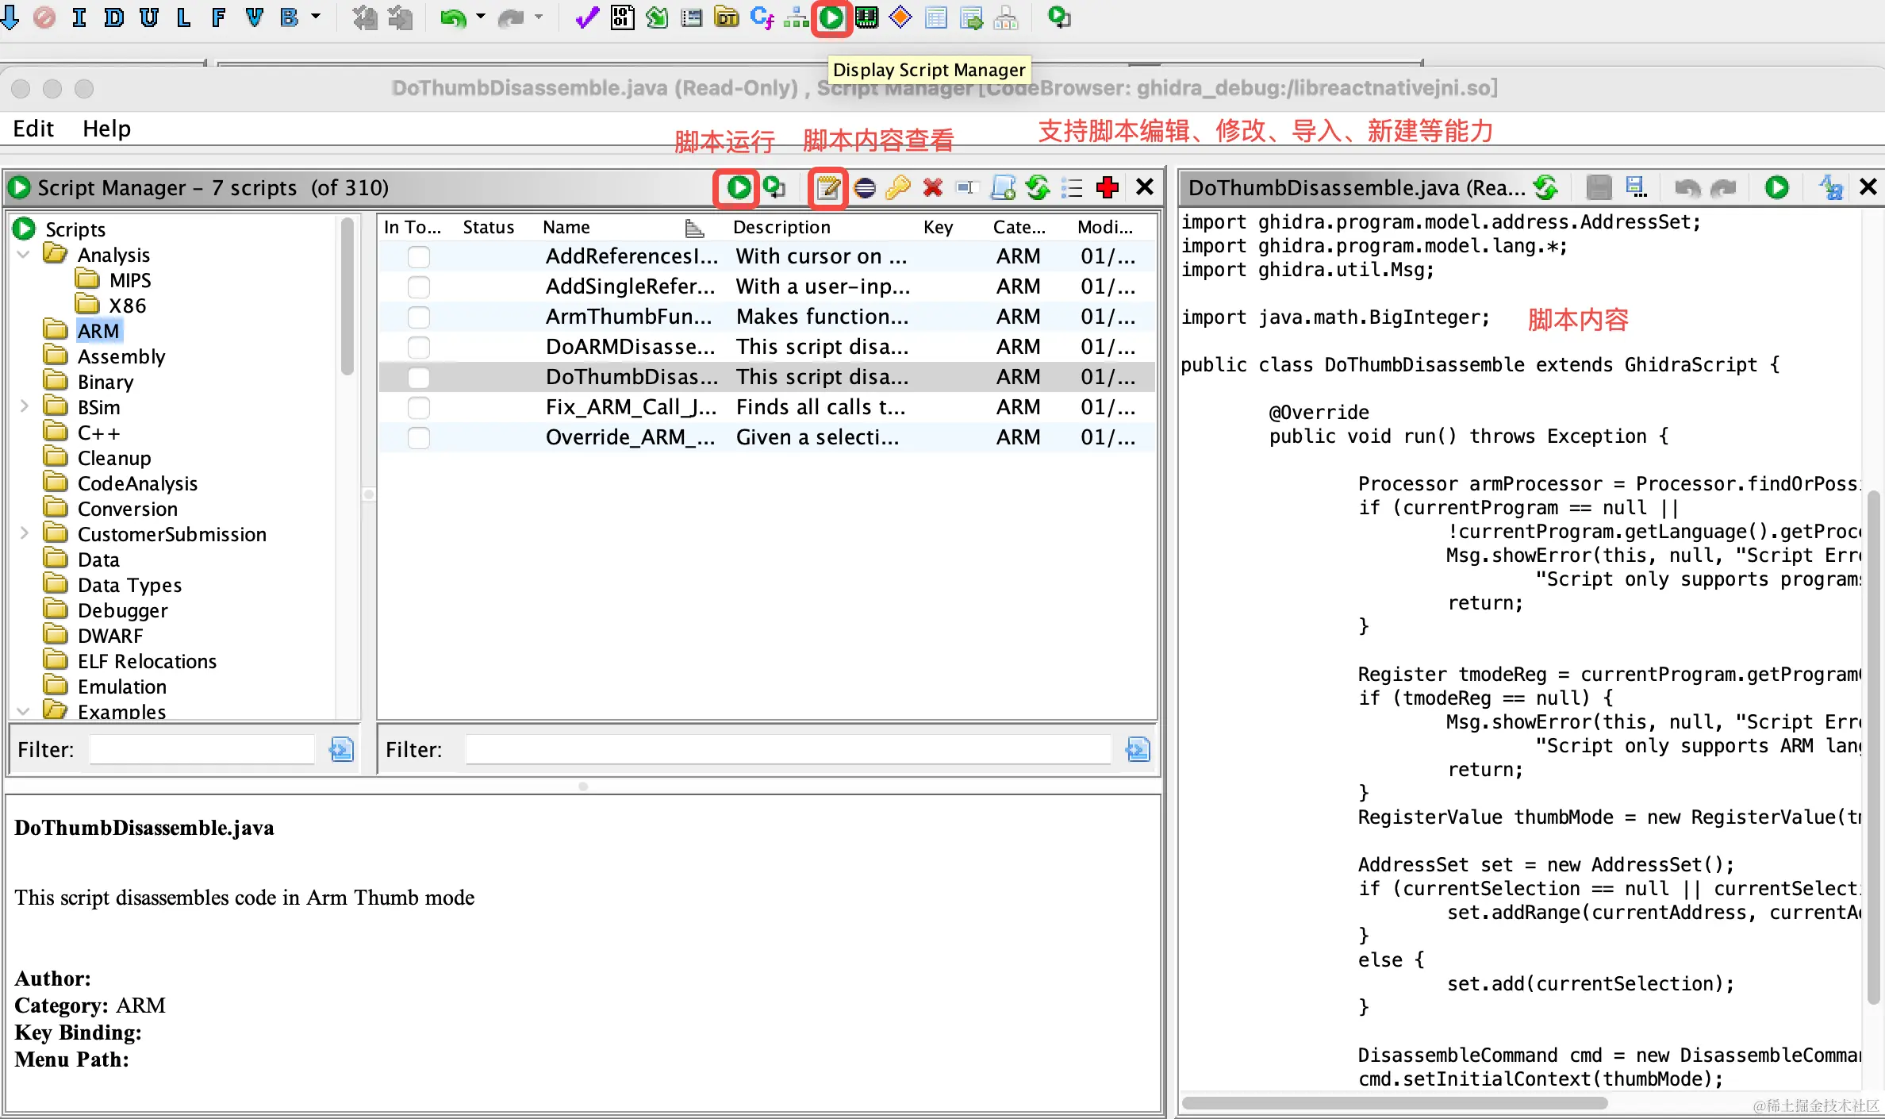
Task: Click the Display Script Manager toolbar icon
Action: [x=831, y=17]
